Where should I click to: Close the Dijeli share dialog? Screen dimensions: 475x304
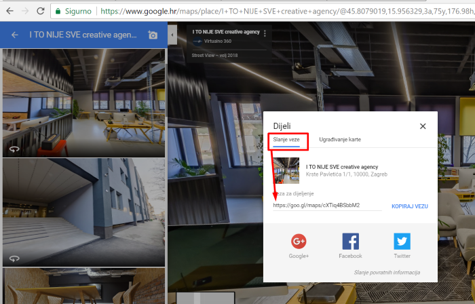[423, 126]
